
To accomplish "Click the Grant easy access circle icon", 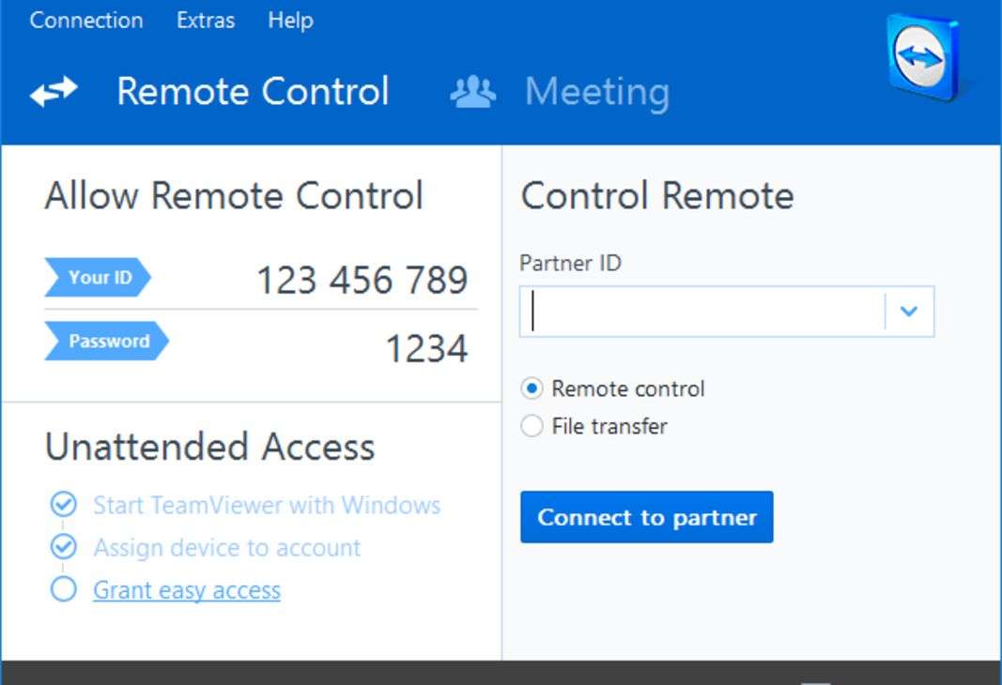I will (x=63, y=589).
